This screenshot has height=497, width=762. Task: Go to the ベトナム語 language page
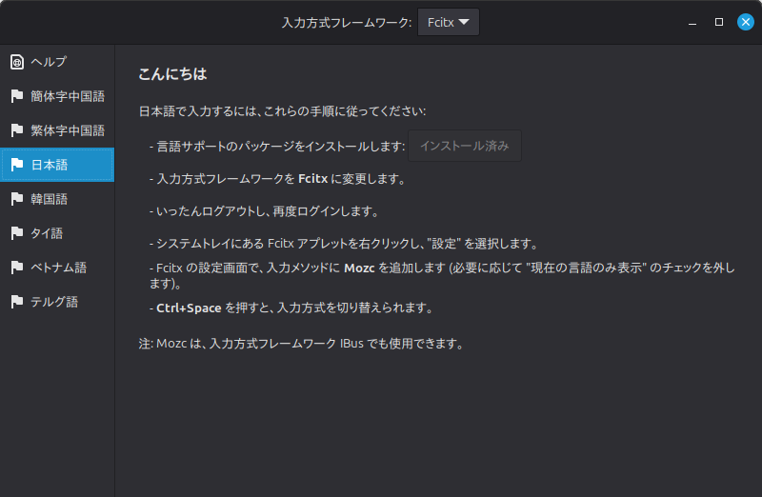pos(58,268)
